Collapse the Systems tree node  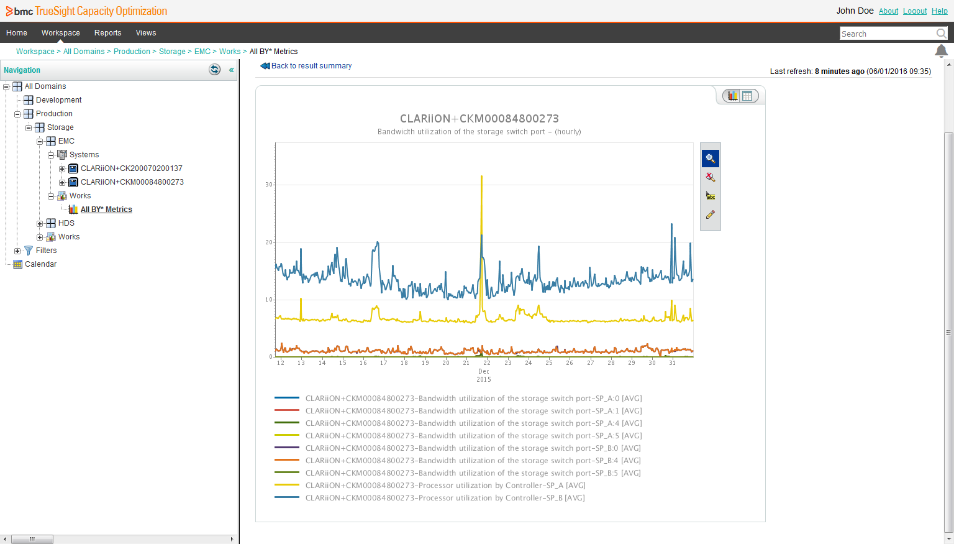point(51,155)
